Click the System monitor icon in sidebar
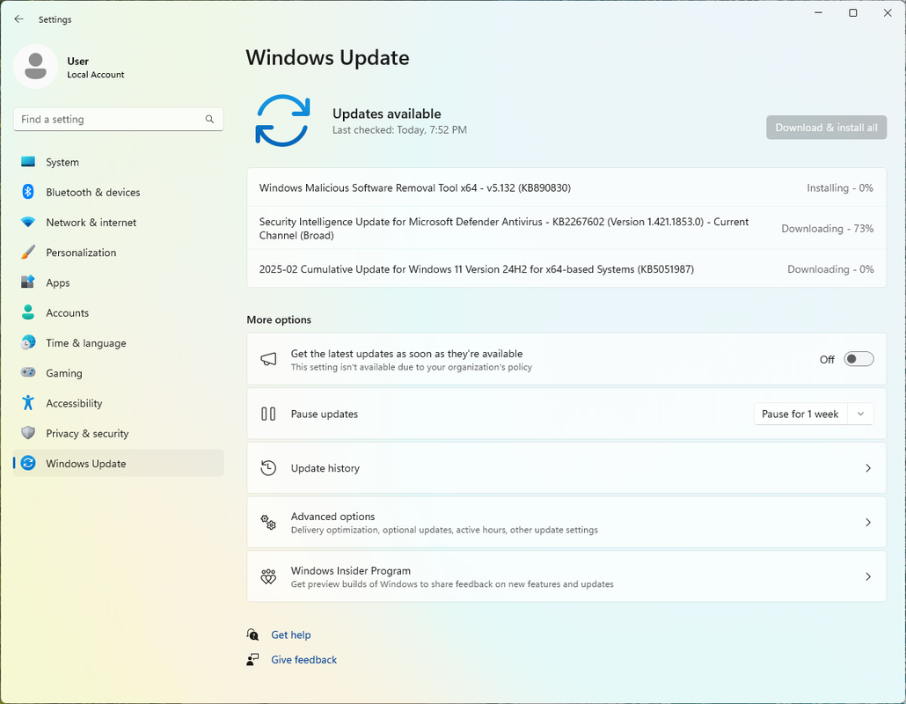Viewport: 906px width, 704px height. click(x=28, y=162)
